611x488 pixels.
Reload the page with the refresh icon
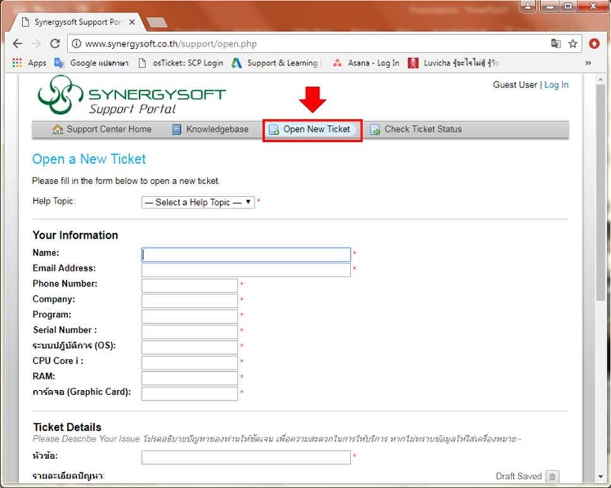(x=55, y=44)
